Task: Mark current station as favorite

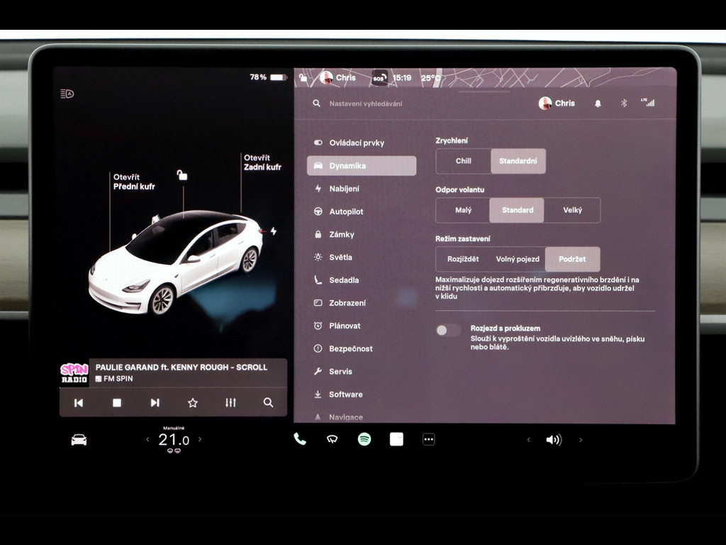Action: pos(192,402)
